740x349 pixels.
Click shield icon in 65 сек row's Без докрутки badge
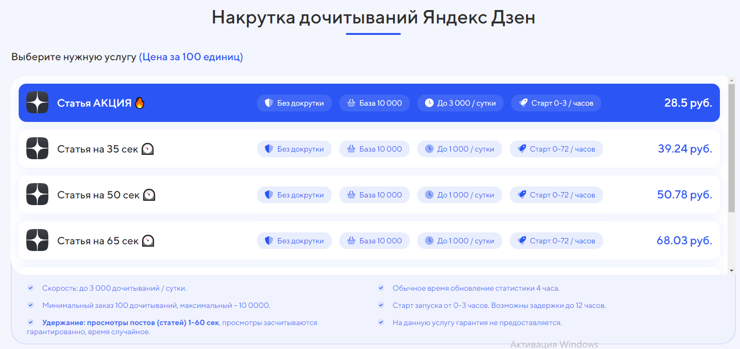click(269, 240)
